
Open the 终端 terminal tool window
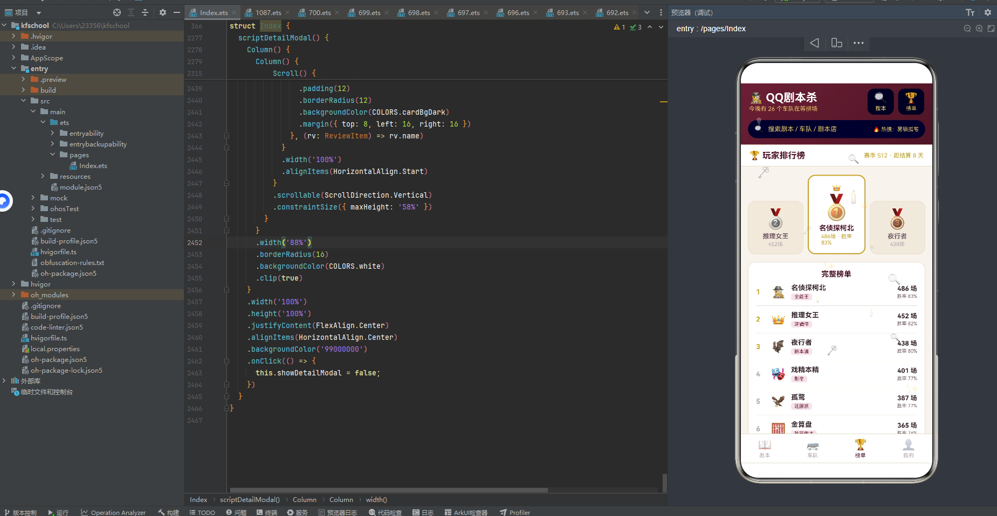point(267,512)
